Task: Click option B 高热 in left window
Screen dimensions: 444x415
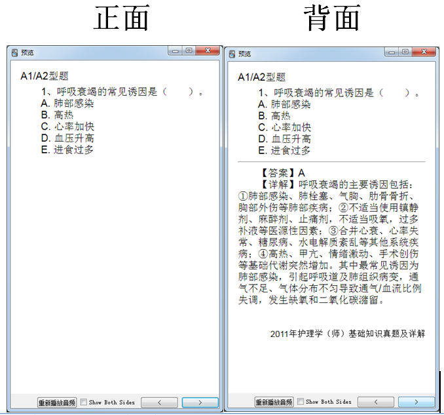Action: (57, 115)
